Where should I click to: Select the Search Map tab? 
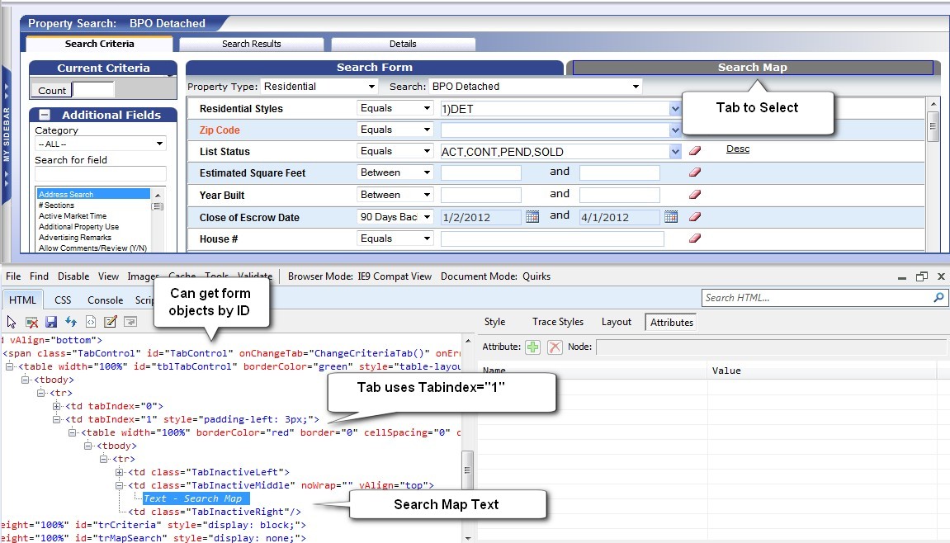click(753, 68)
